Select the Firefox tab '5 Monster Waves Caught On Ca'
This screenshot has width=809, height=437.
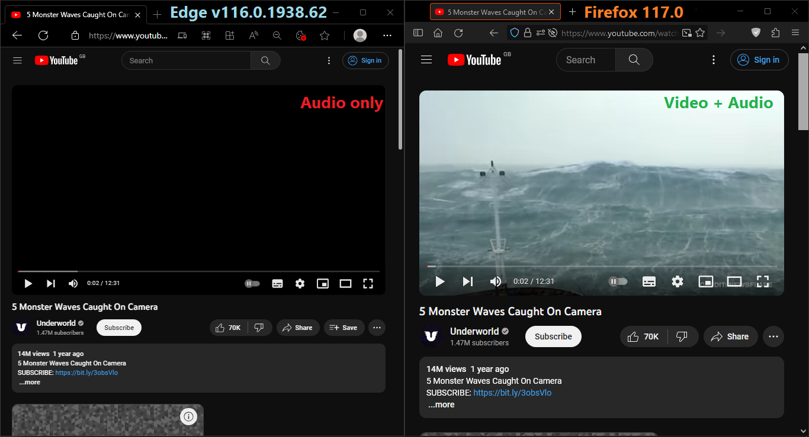495,12
